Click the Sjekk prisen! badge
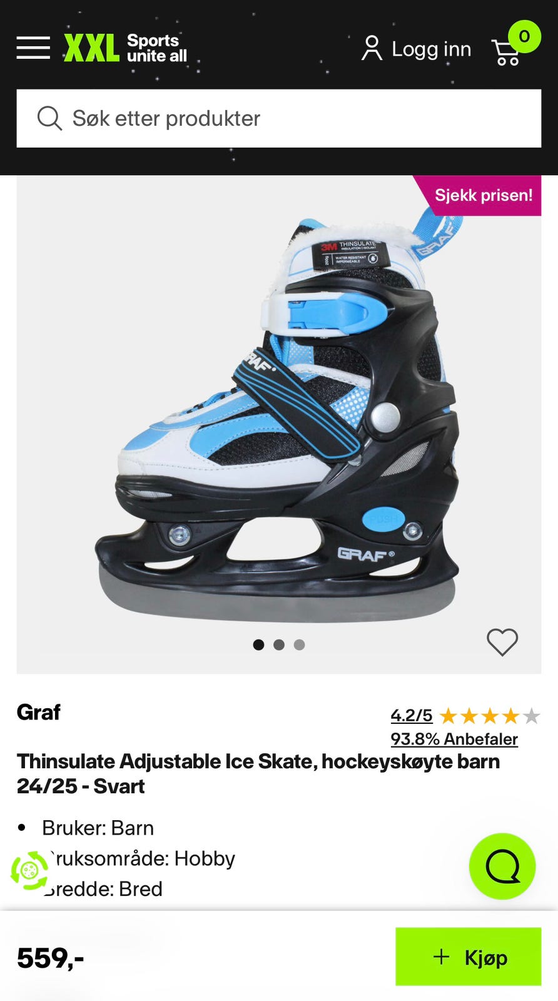 (482, 195)
